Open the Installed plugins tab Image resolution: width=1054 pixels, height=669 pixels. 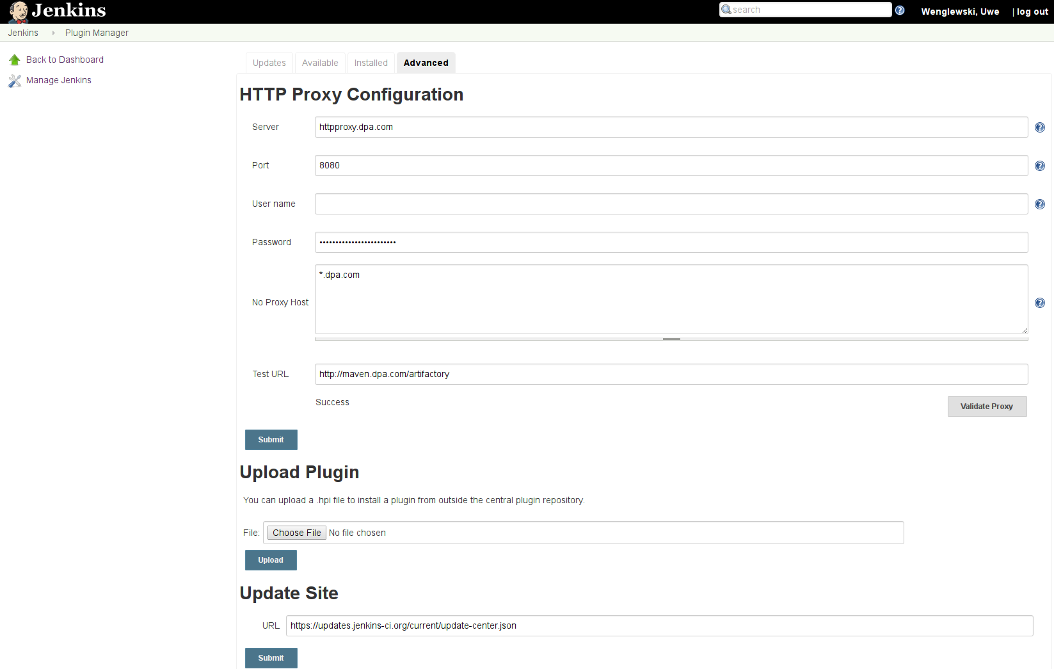(x=371, y=63)
